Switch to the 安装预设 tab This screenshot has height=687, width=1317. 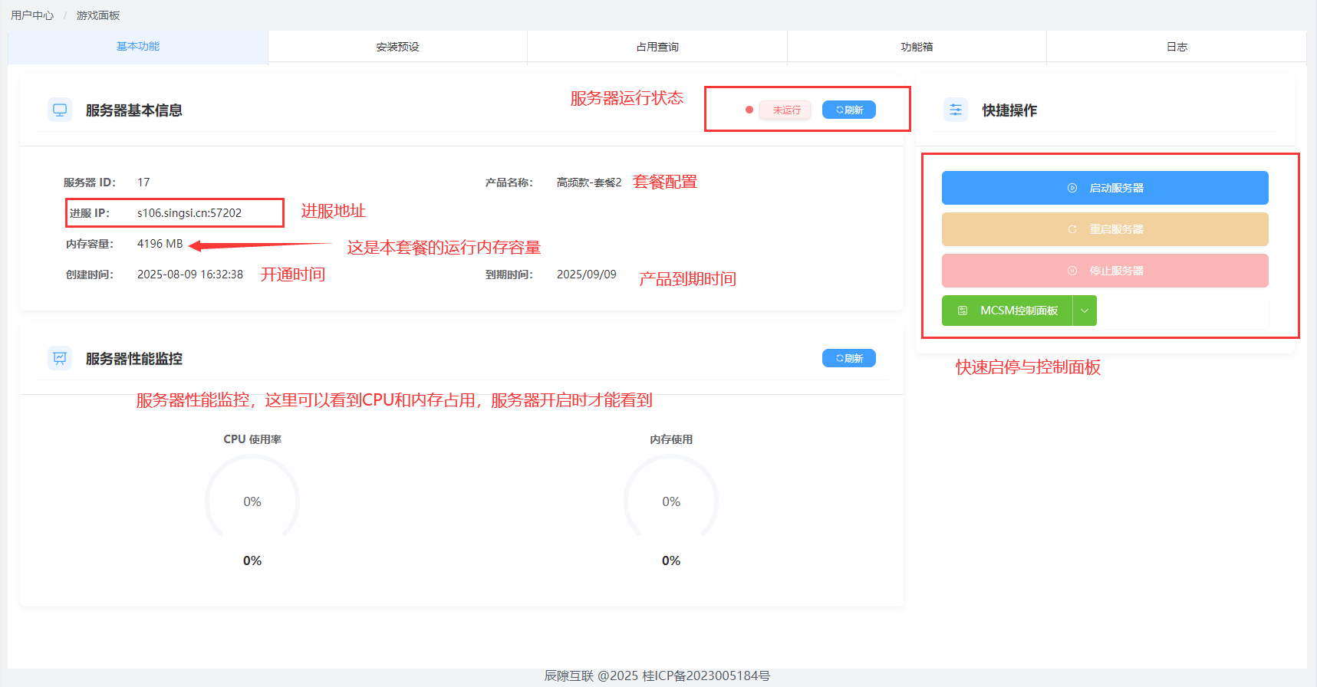click(x=397, y=47)
